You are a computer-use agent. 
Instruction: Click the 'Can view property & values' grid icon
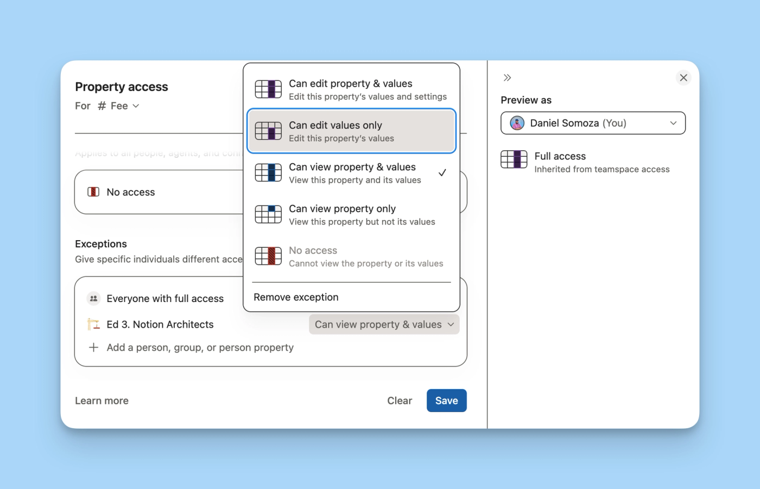pos(268,172)
